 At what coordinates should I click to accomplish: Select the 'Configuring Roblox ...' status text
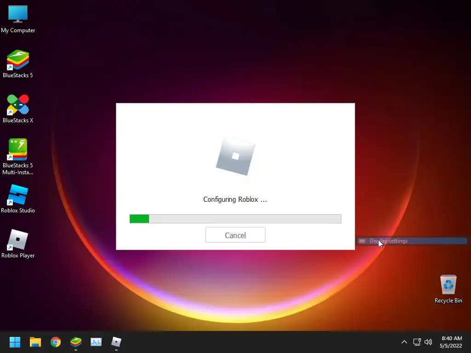(235, 199)
